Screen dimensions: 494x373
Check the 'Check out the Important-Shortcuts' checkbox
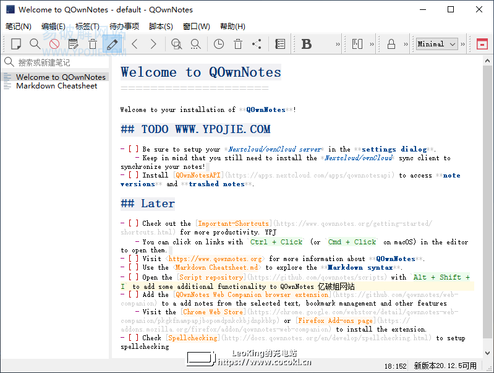pos(134,223)
